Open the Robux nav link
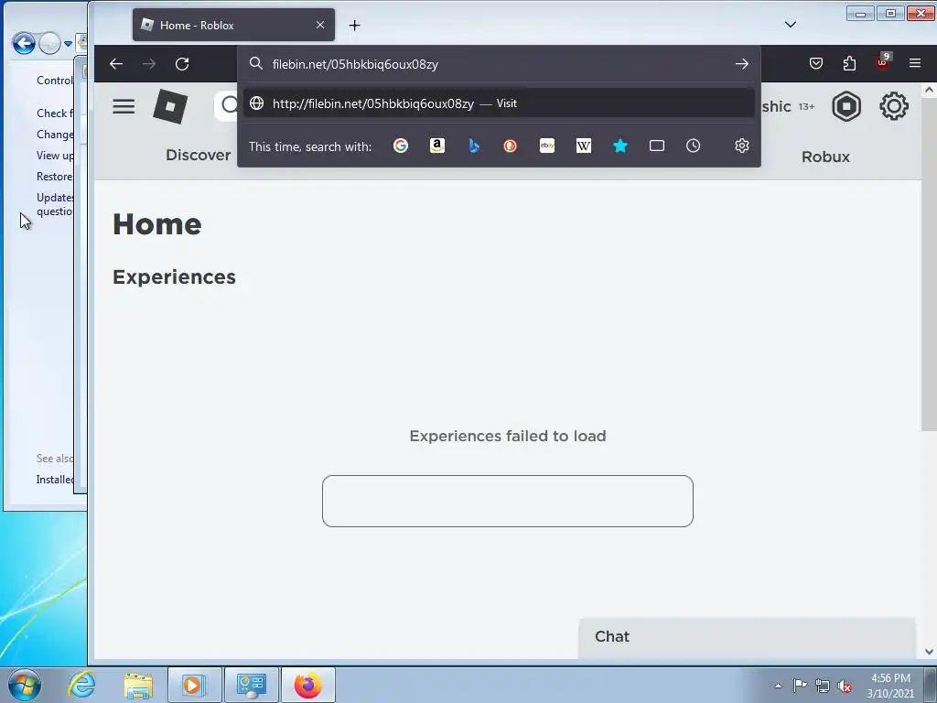Viewport: 937px width, 703px height. pos(825,157)
